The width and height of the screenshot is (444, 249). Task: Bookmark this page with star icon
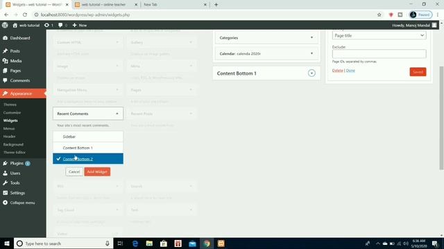379,15
